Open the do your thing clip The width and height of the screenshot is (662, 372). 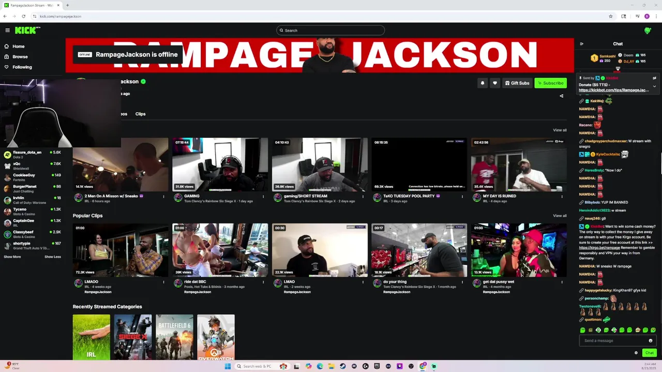point(419,250)
